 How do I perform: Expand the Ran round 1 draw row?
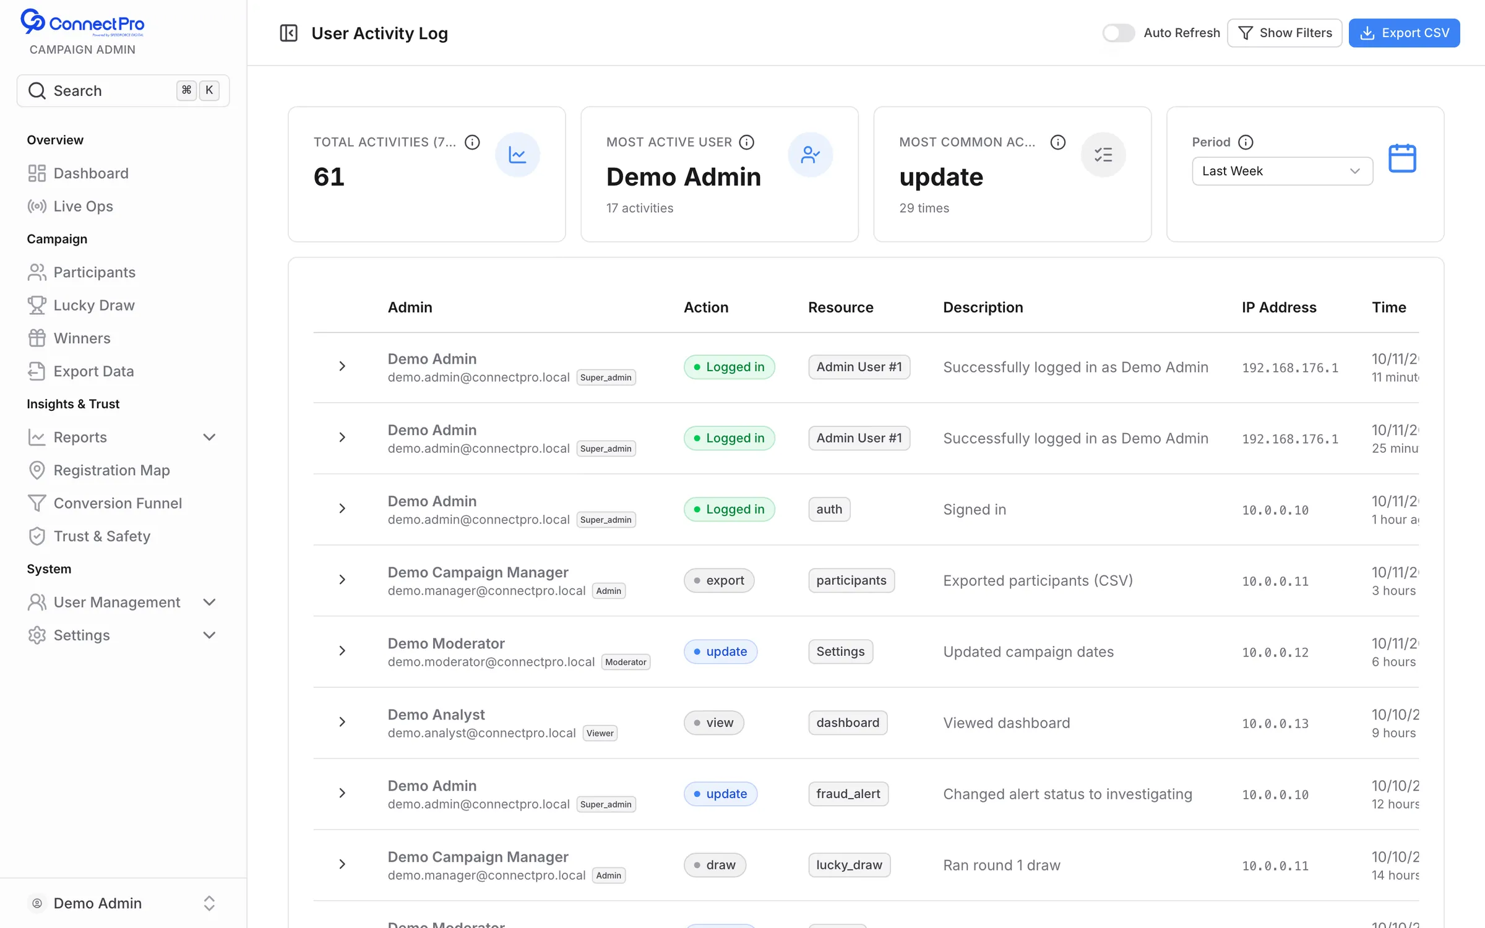342,864
